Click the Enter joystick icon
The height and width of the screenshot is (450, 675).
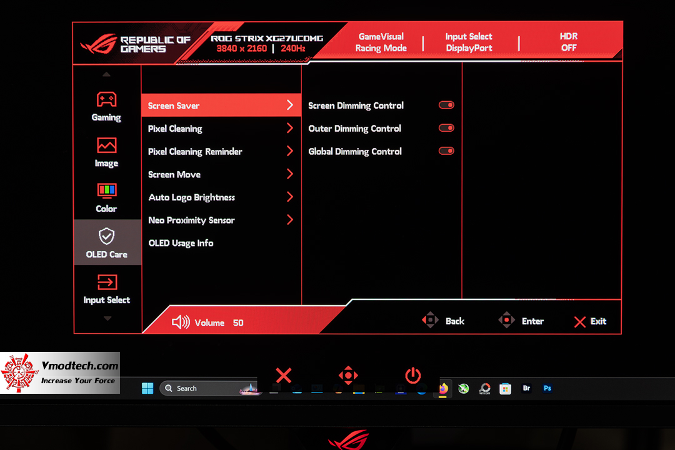[507, 320]
